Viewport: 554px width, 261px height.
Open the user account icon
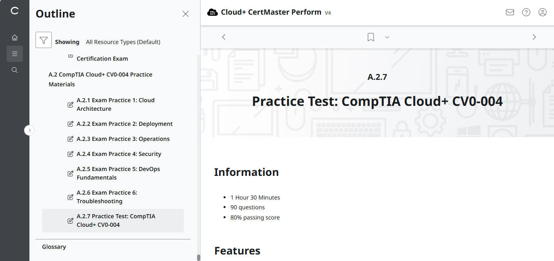[x=542, y=12]
